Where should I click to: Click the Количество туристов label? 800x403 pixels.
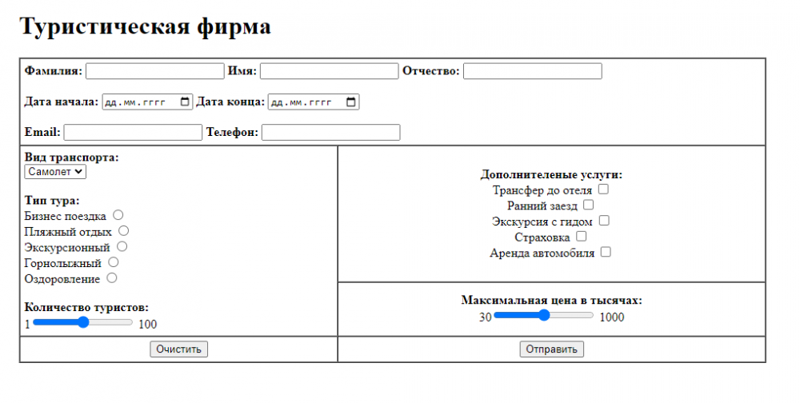pyautogui.click(x=86, y=307)
